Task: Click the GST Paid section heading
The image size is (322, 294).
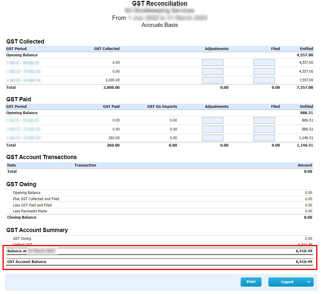Action: [x=19, y=99]
